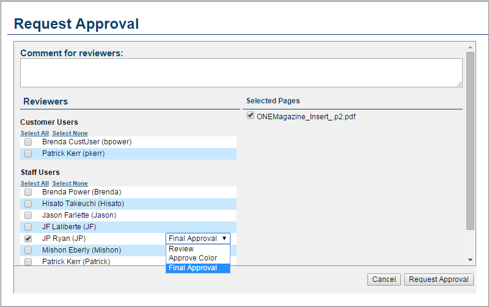
Task: Choose Review from the dropdown list
Action: tap(182, 249)
